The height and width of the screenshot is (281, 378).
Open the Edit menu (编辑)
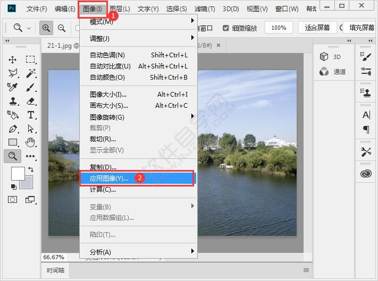[65, 9]
